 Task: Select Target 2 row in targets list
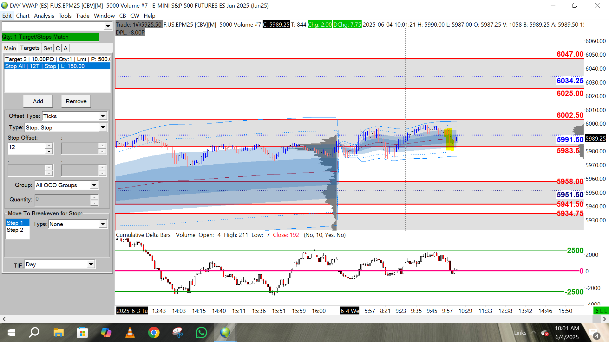pos(57,59)
